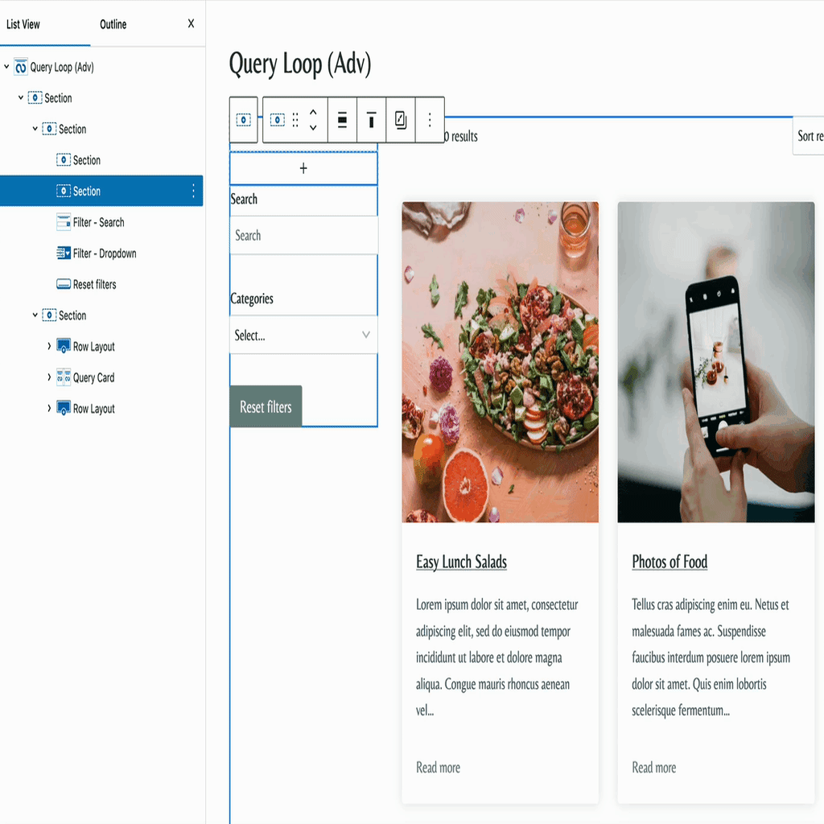Select the Filter - Search block

coord(99,222)
